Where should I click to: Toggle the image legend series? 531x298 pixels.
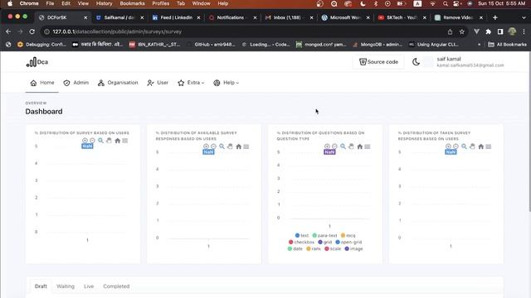353,248
